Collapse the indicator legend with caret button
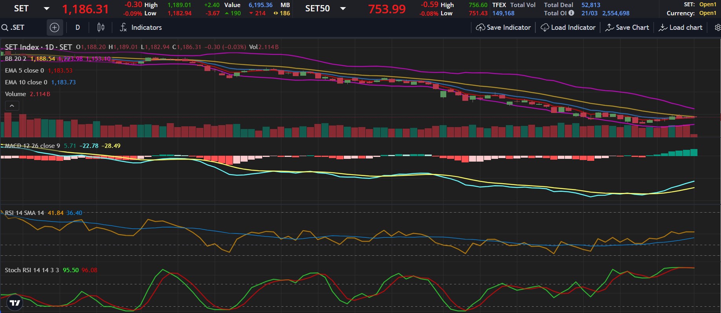 pos(12,106)
